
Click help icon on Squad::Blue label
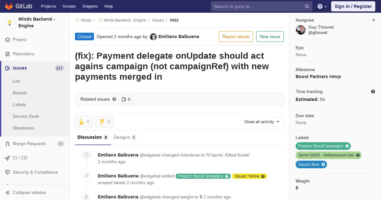[323, 164]
